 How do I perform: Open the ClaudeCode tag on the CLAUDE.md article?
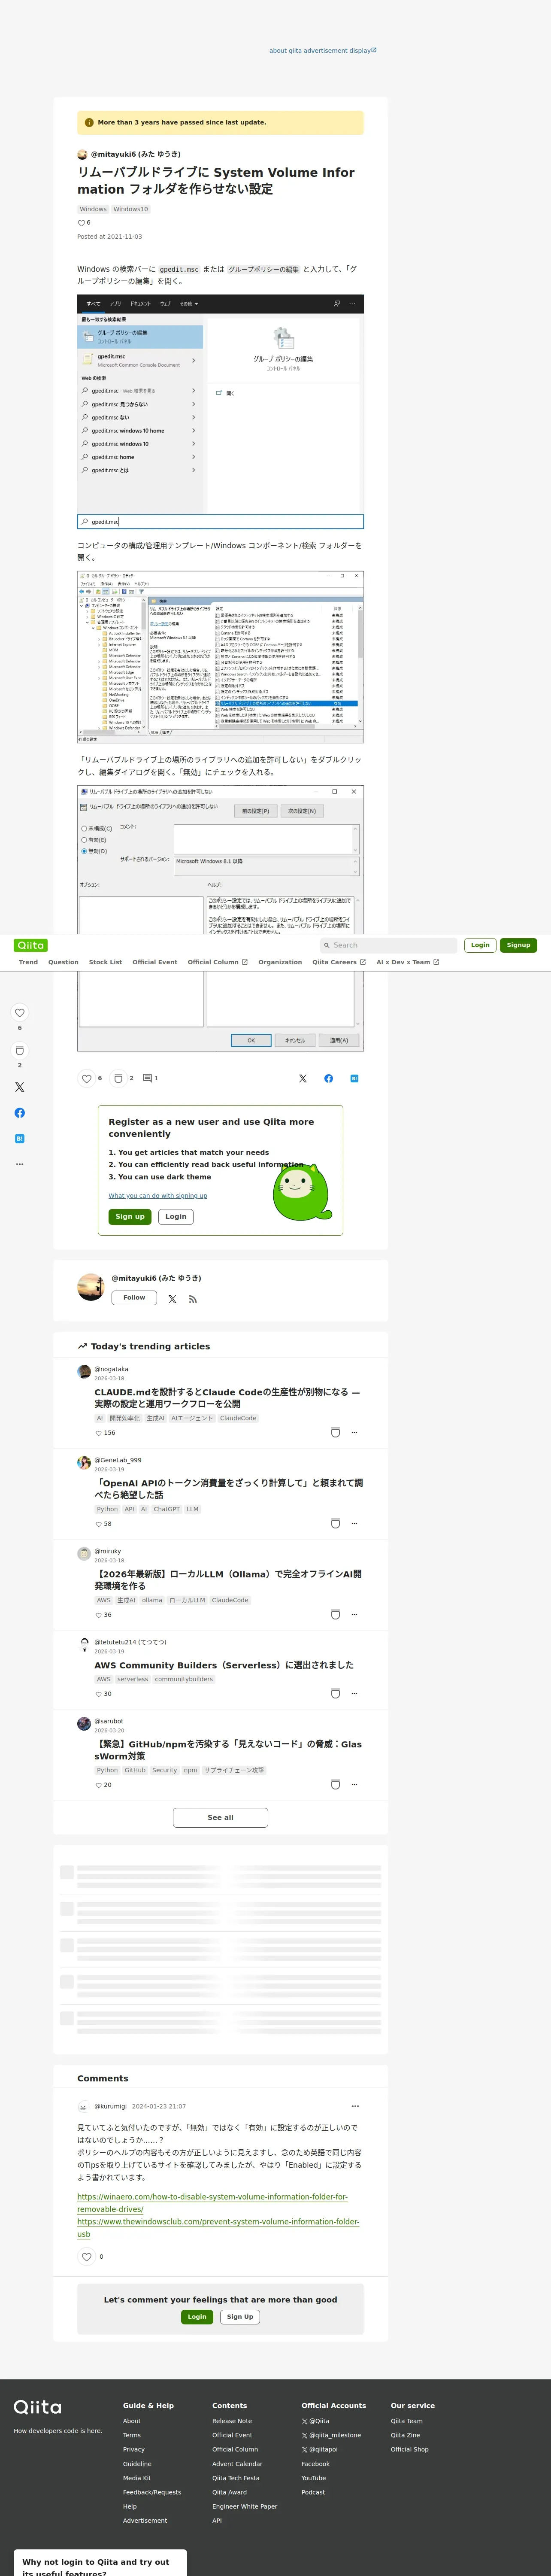[238, 1418]
